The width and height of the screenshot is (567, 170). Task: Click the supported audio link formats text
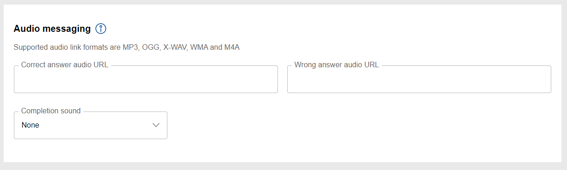[127, 47]
